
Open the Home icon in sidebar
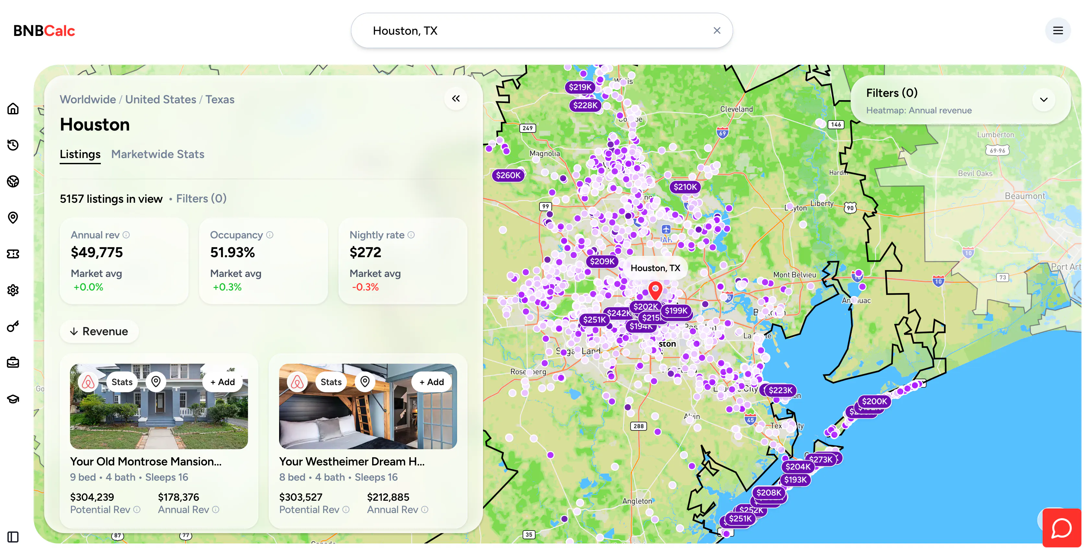click(13, 109)
